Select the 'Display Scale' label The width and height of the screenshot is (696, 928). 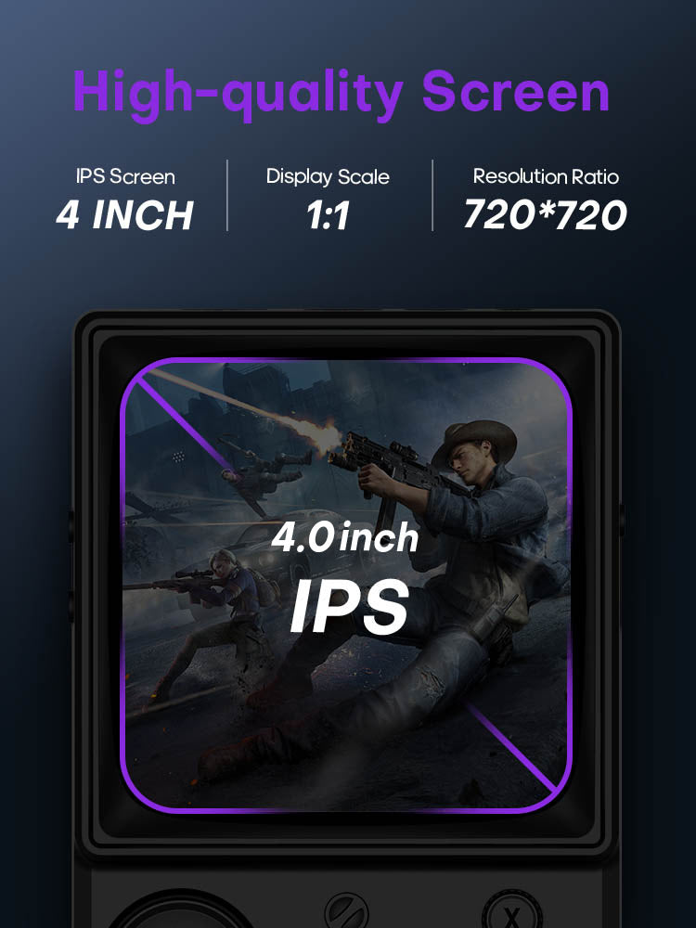(328, 176)
